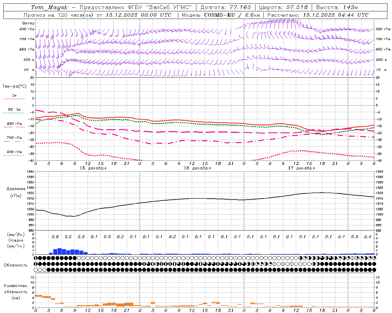Click the Tom_Maysk station title

(49, 7)
